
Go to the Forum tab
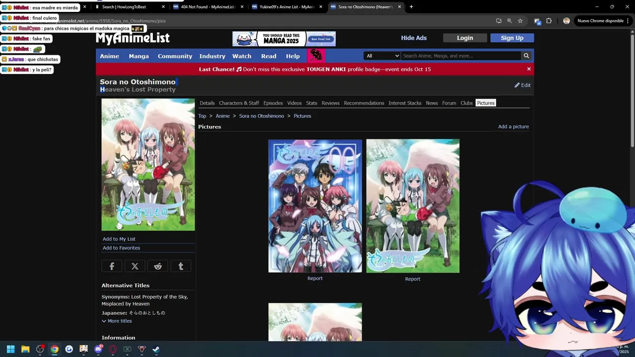tap(449, 103)
